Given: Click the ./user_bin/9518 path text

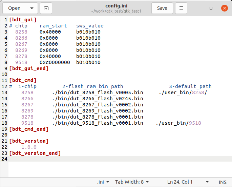Looking at the screenshot, I should pos(178,123).
